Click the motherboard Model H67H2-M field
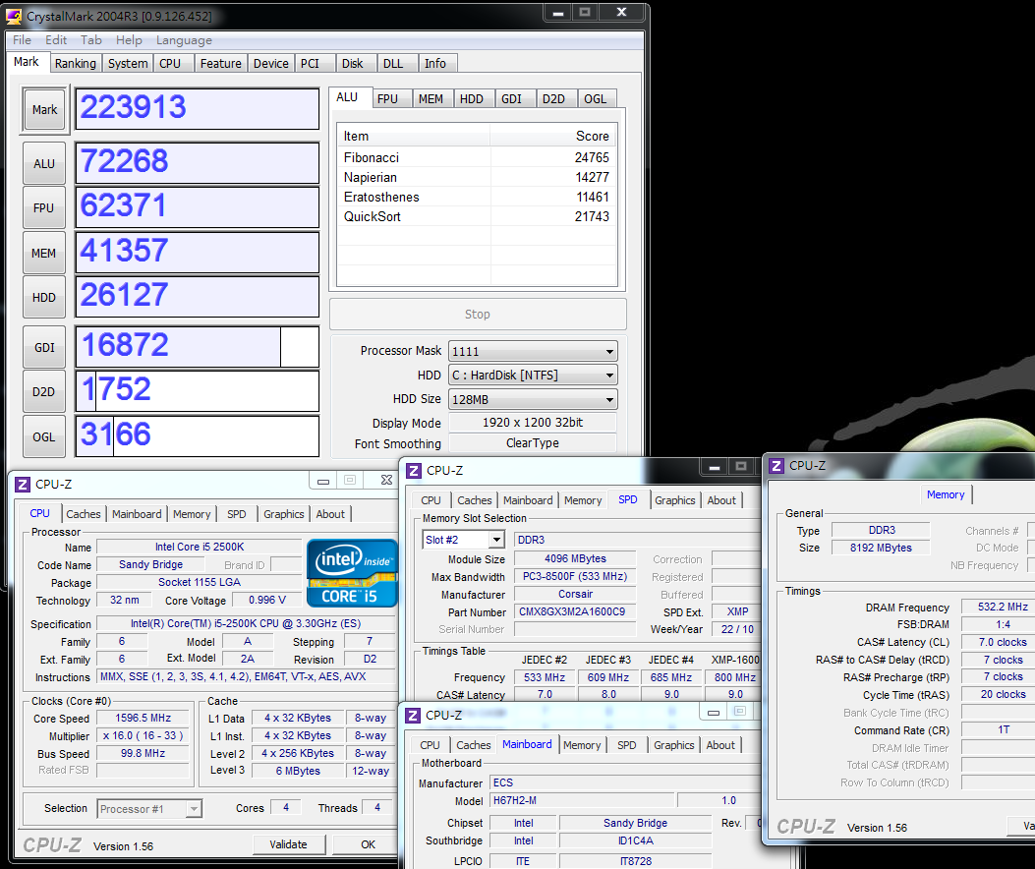Viewport: 1035px width, 869px height. (583, 800)
